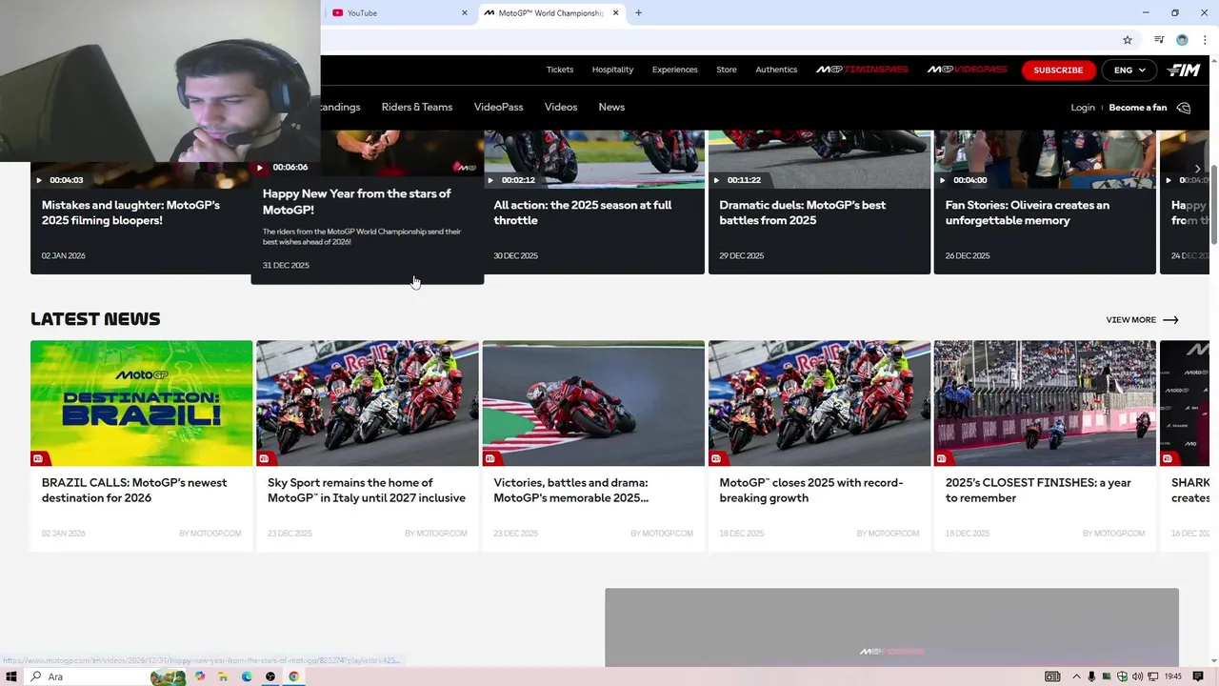Open Happy New Year from the stars title
The width and height of the screenshot is (1219, 686).
(x=357, y=201)
